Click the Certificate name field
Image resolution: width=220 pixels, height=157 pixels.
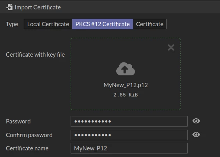click(129, 148)
